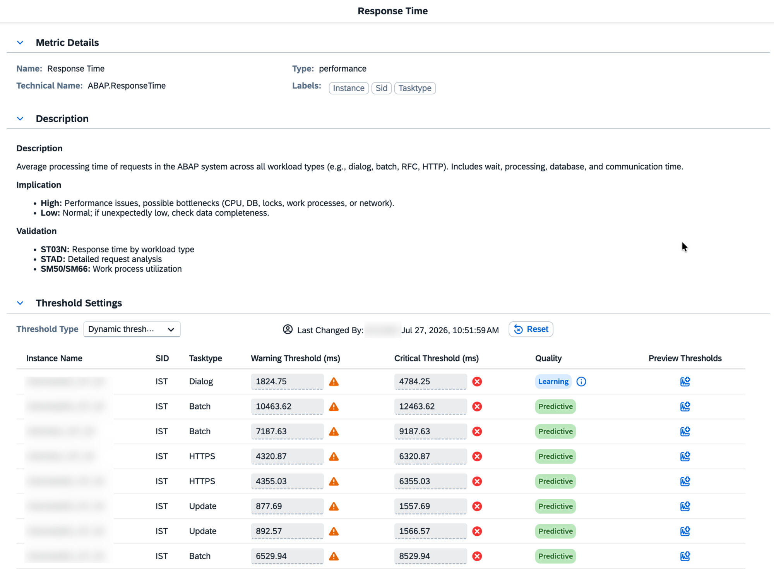The image size is (774, 569).
Task: Edit Dialog critical threshold field 4784.25
Action: coord(430,382)
